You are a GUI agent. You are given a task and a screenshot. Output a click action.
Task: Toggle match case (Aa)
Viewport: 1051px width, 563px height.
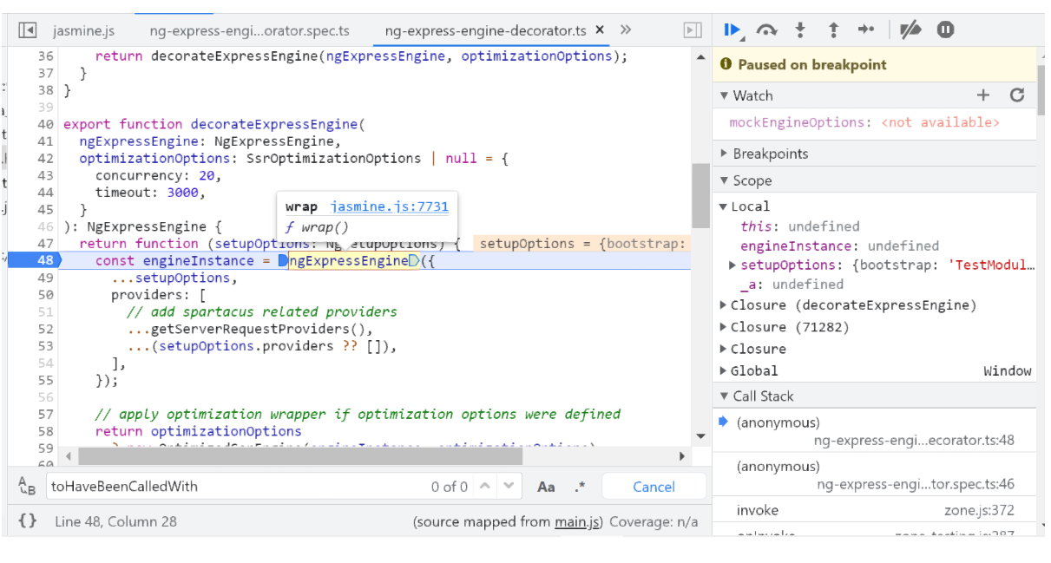[546, 487]
